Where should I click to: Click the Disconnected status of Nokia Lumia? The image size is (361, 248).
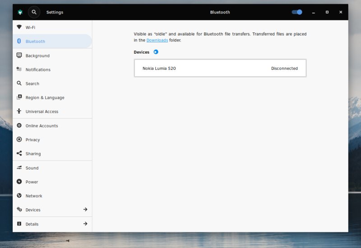click(284, 69)
